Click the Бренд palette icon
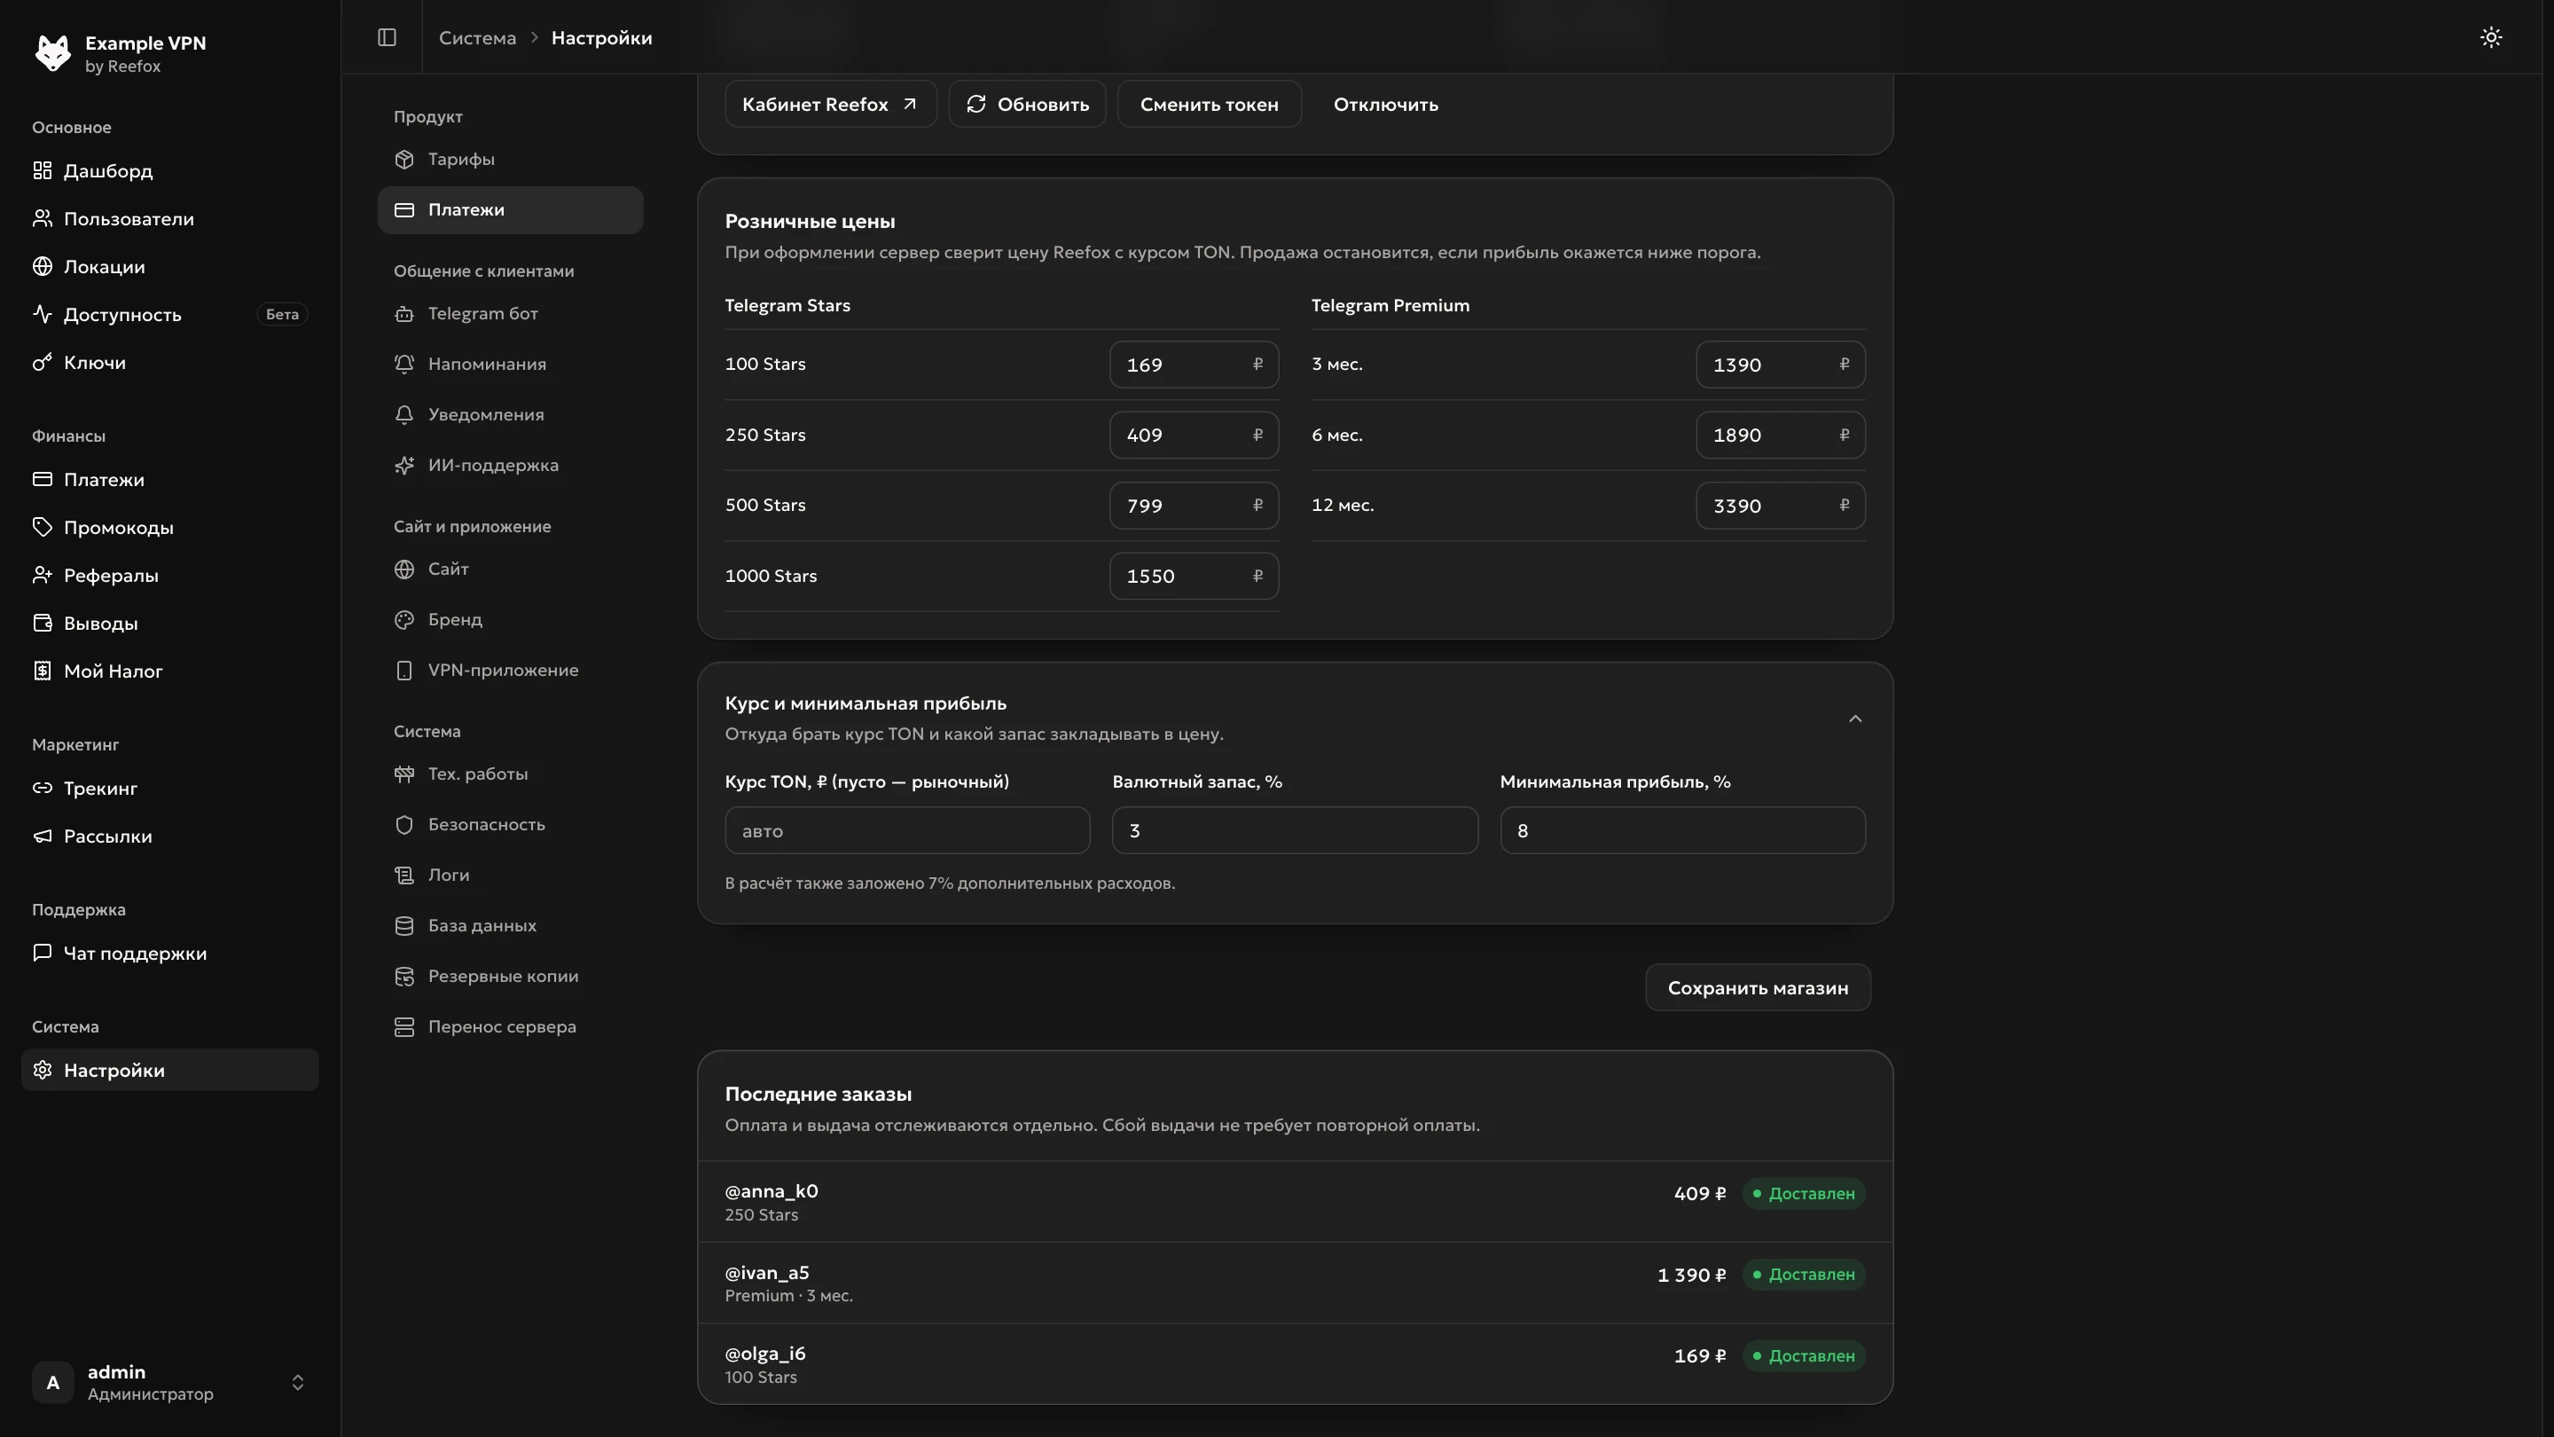The height and width of the screenshot is (1437, 2554). pos(403,620)
